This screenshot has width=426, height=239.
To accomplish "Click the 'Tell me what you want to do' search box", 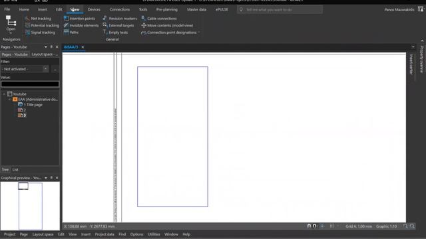I will tap(280, 9).
